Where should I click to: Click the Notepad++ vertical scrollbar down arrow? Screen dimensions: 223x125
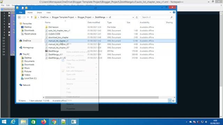coord(221,117)
